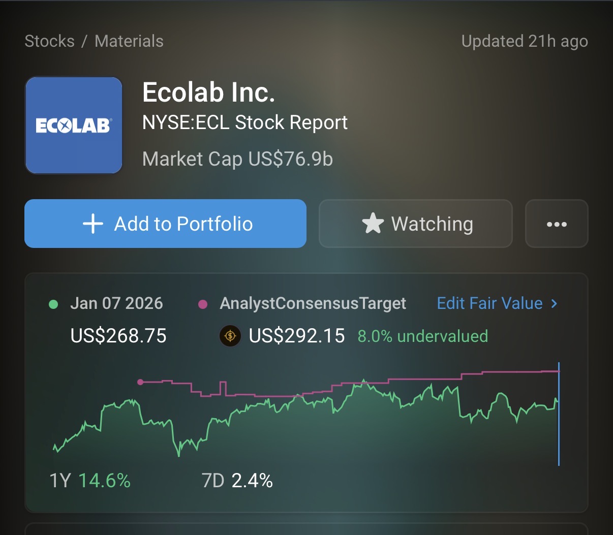Screen dimensions: 613x535
Task: Click the Ecolab company logo
Action: (x=74, y=125)
